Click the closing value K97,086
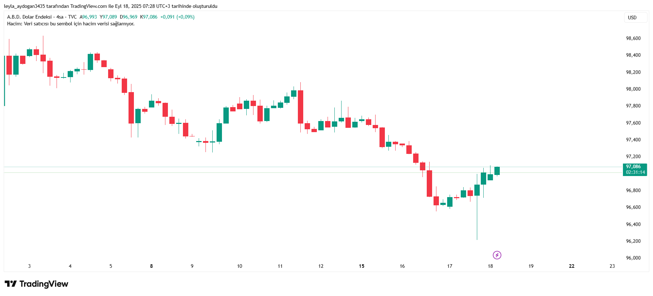Screen dimensions: 653x296 (x=149, y=17)
